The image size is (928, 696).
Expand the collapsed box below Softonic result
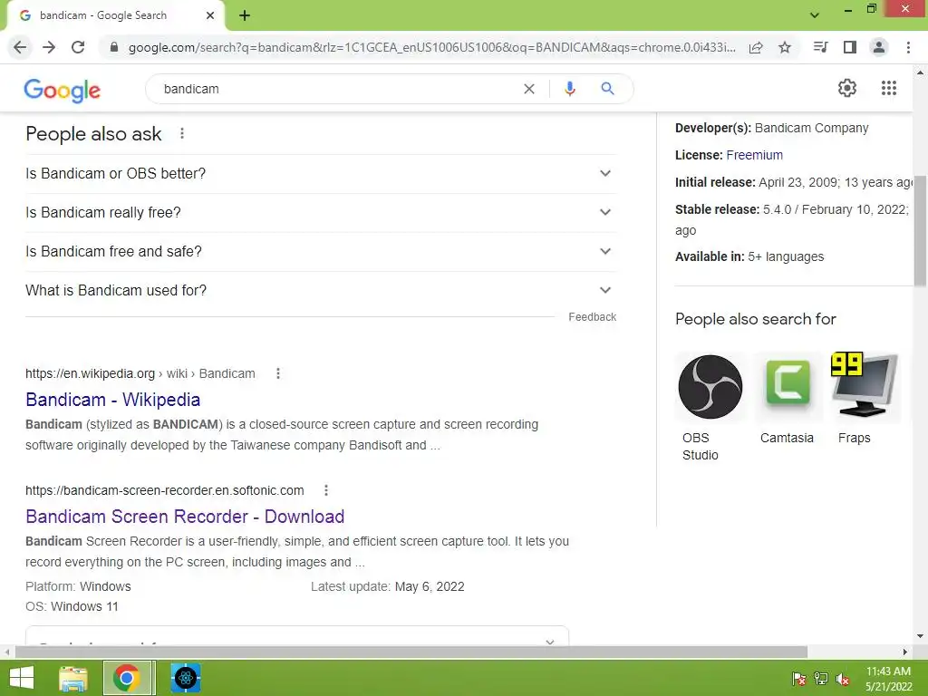tap(297, 635)
